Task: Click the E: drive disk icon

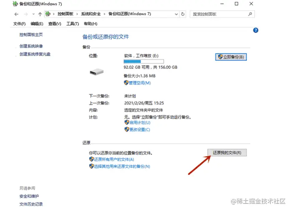Action: 96,72
